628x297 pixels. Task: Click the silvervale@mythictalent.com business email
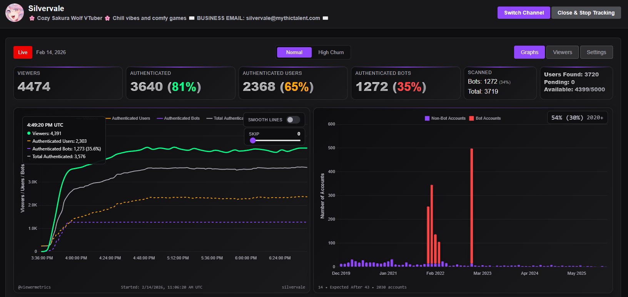(x=283, y=18)
